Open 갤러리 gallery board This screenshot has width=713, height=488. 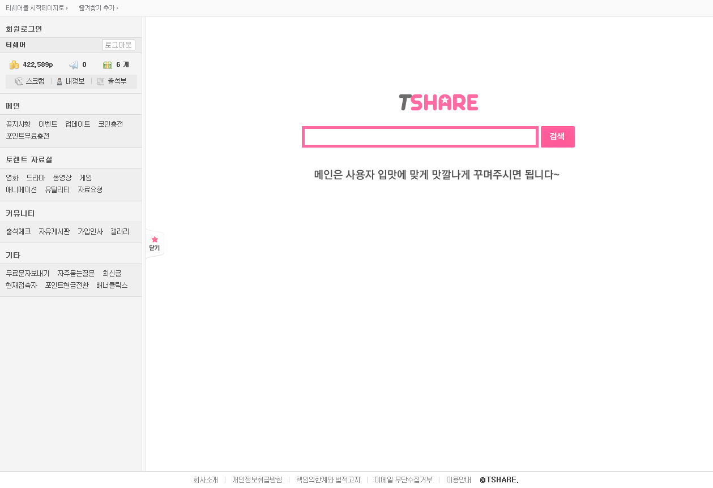[x=120, y=232]
